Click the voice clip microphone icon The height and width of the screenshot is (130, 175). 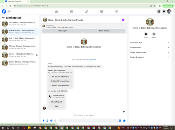43,121
